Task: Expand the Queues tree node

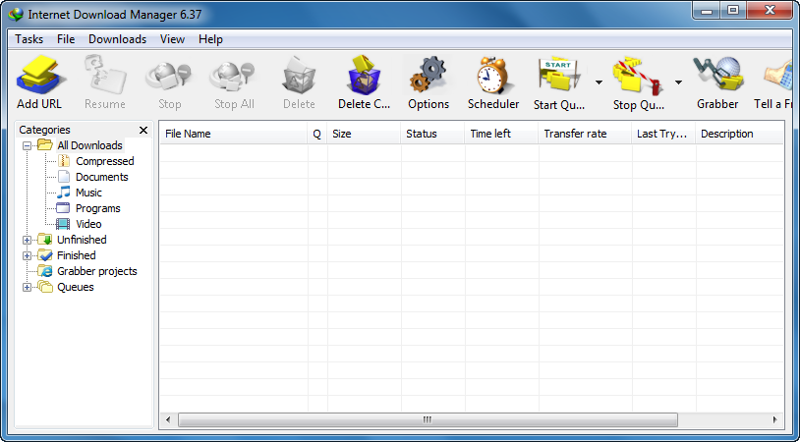Action: [28, 288]
